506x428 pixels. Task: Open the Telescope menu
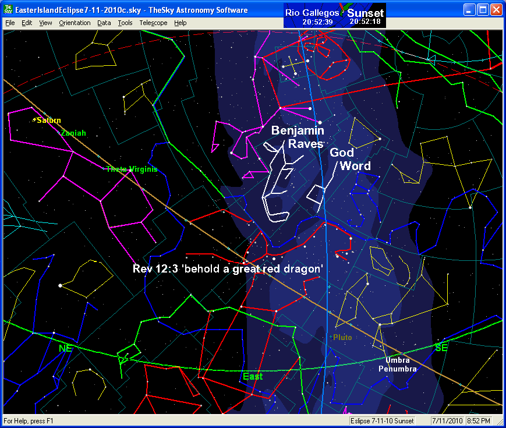[153, 23]
